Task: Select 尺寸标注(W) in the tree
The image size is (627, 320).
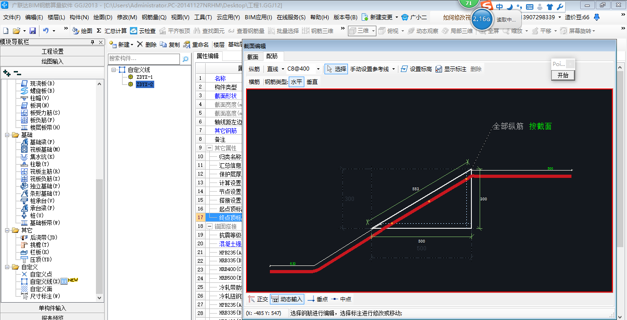Action: (45, 296)
